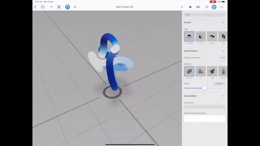This screenshot has width=260, height=146.
Task: Toggle the scenes sidebar panel icon
Action: [43, 7]
